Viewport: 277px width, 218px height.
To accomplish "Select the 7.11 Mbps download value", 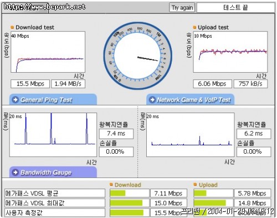I will pyautogui.click(x=168, y=193).
